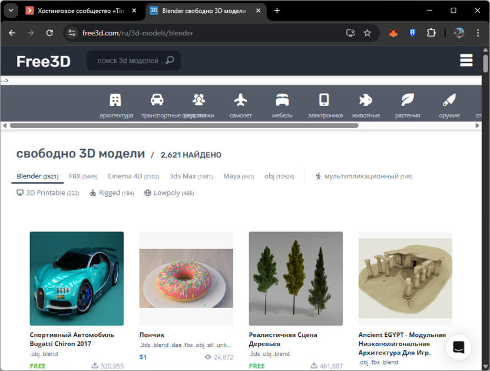Select the 3ds Max (1381) tab
This screenshot has height=371, width=490.
(x=191, y=176)
